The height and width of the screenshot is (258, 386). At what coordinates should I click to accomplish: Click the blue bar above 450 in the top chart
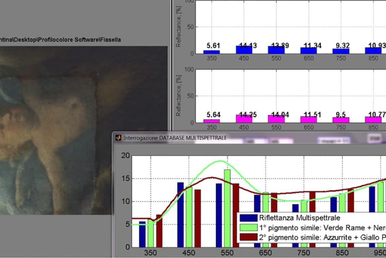click(x=244, y=49)
